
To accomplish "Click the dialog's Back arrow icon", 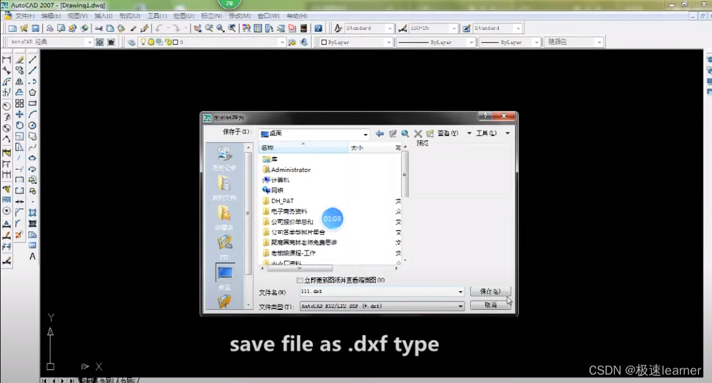I will click(380, 134).
